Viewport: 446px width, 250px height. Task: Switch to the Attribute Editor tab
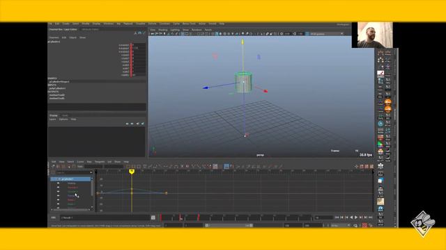click(90, 29)
